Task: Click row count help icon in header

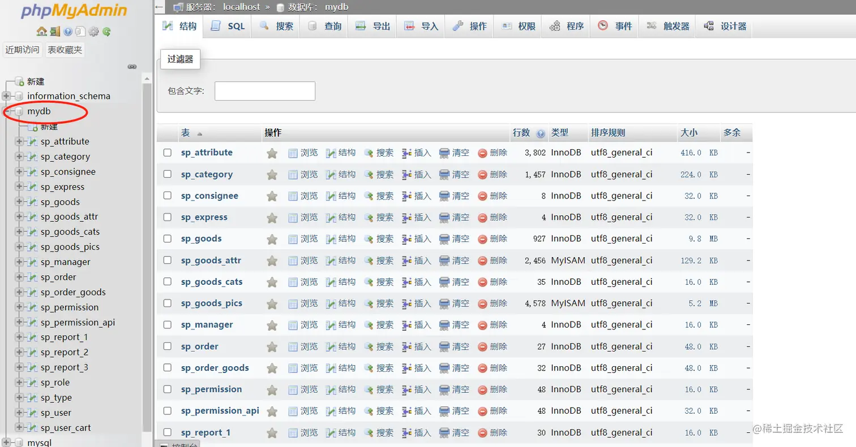Action: 540,134
